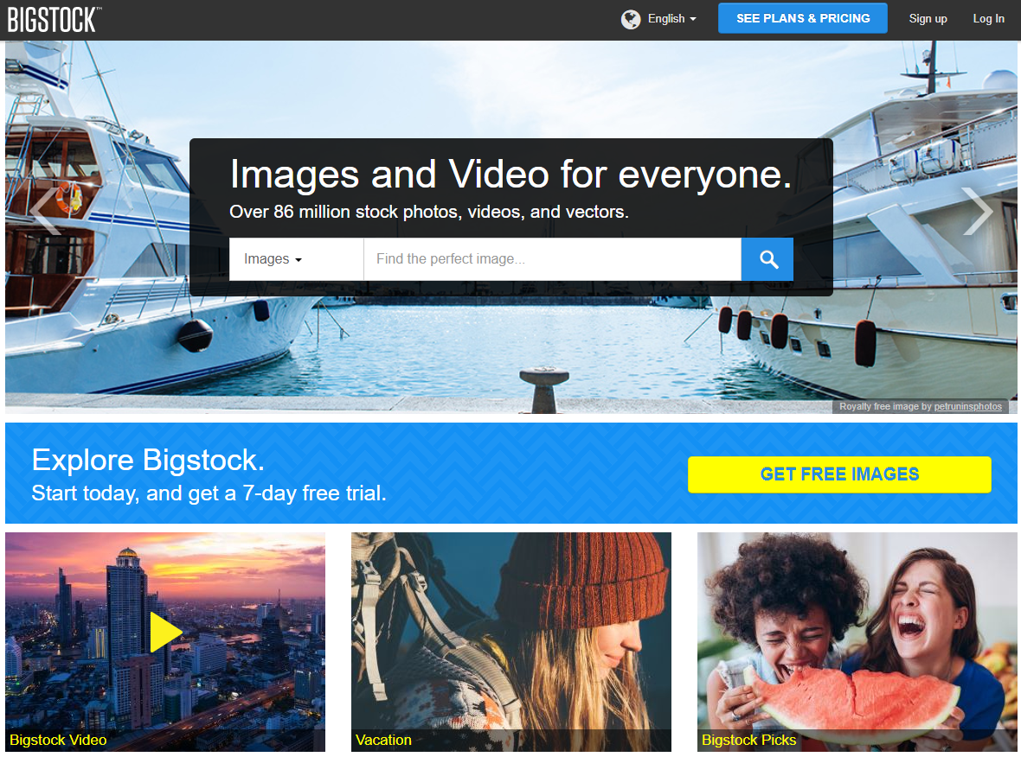Expand the Images search type dropdown

click(x=296, y=259)
